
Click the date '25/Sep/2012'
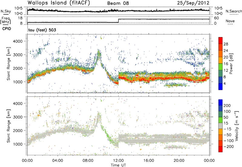click(x=193, y=3)
